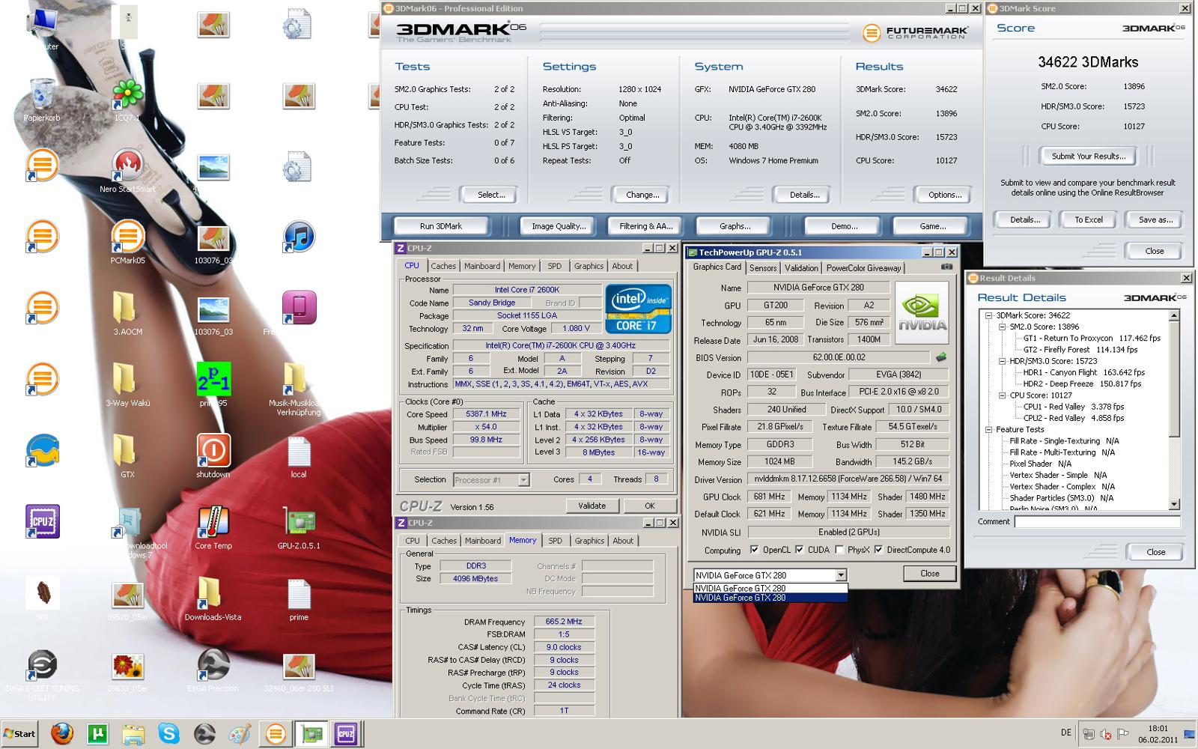Collapse the HDR/SM3.0 Score: 15723 node
Viewport: 1198px width, 749px height.
[1002, 361]
